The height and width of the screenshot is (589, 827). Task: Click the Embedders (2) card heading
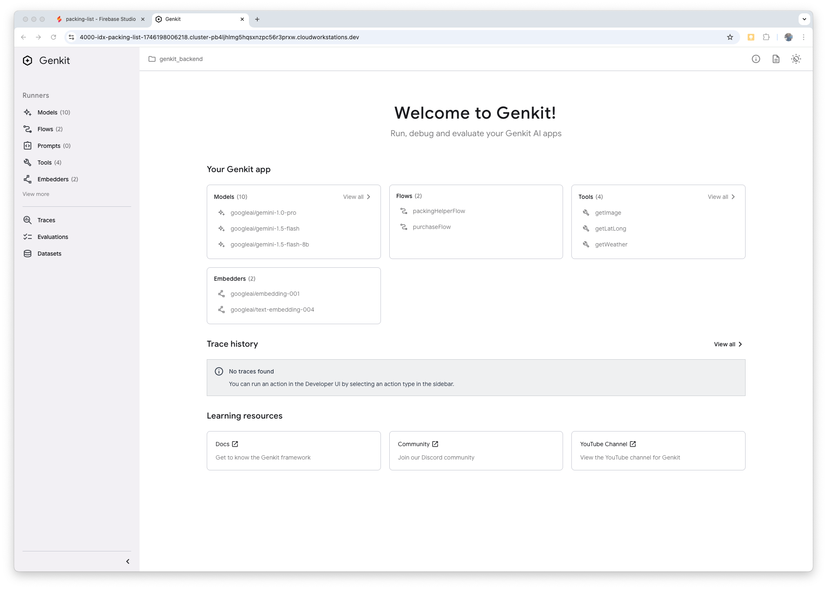(235, 279)
